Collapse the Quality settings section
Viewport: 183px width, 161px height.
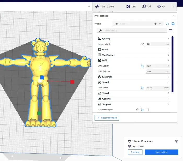click(x=133, y=39)
